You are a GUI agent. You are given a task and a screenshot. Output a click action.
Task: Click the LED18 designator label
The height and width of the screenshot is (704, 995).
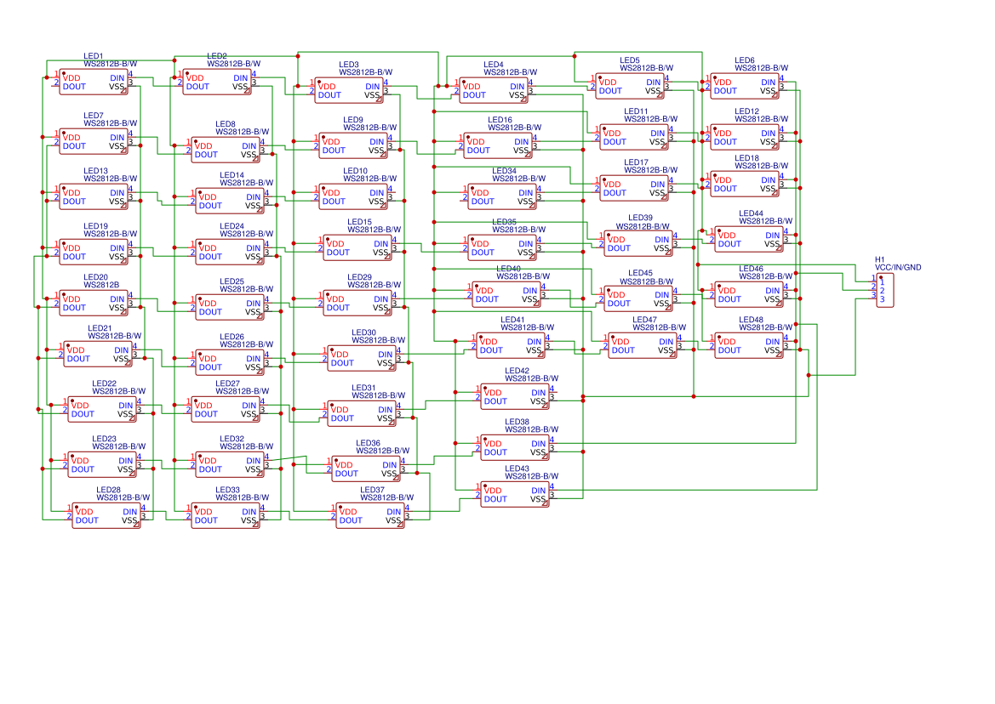(x=746, y=158)
